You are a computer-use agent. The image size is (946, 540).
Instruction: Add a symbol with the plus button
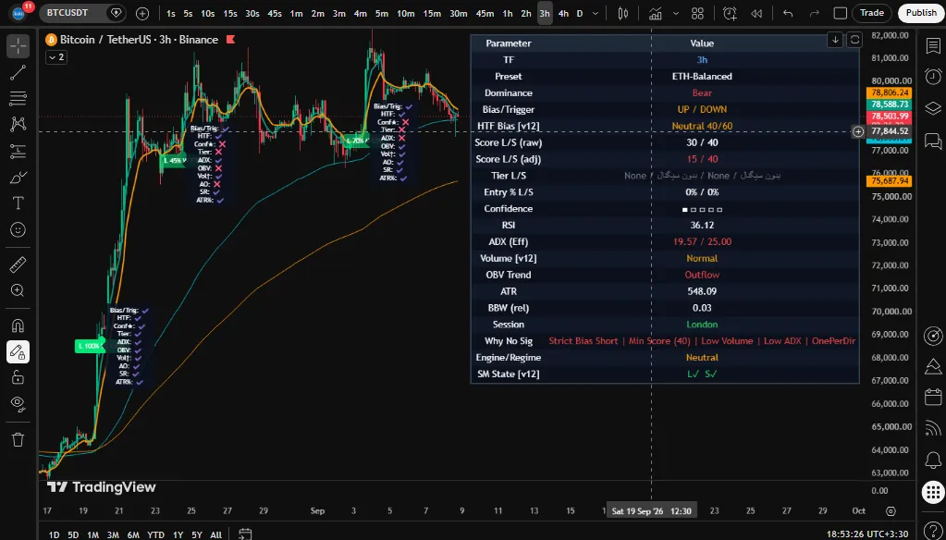(x=142, y=13)
